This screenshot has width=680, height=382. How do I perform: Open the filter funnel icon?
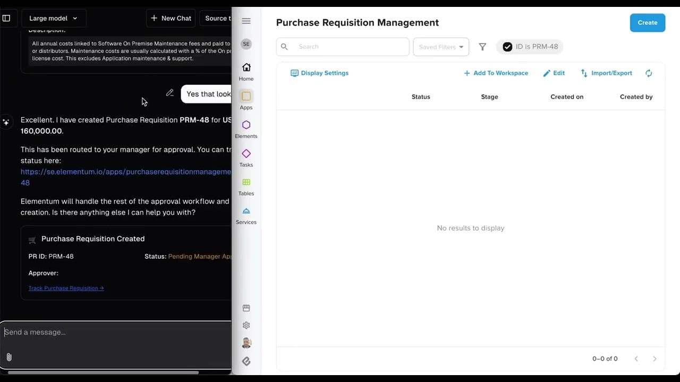(482, 47)
